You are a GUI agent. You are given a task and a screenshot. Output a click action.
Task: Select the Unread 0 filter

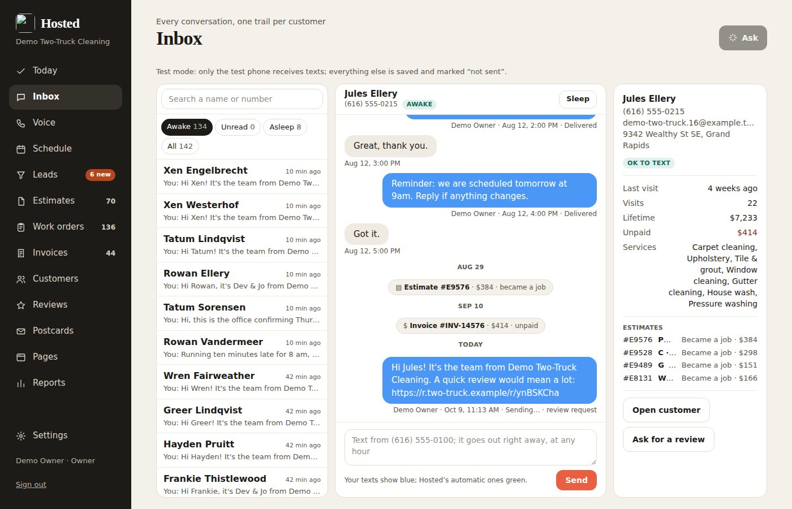click(x=238, y=127)
